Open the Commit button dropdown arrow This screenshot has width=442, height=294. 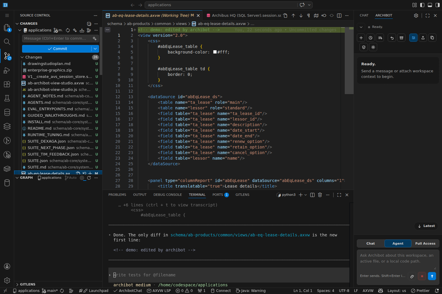[95, 49]
